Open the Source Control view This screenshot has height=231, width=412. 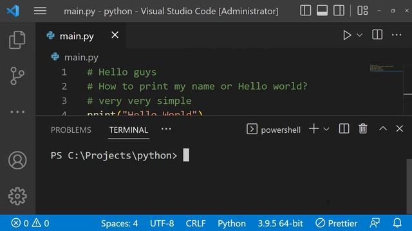pyautogui.click(x=17, y=76)
